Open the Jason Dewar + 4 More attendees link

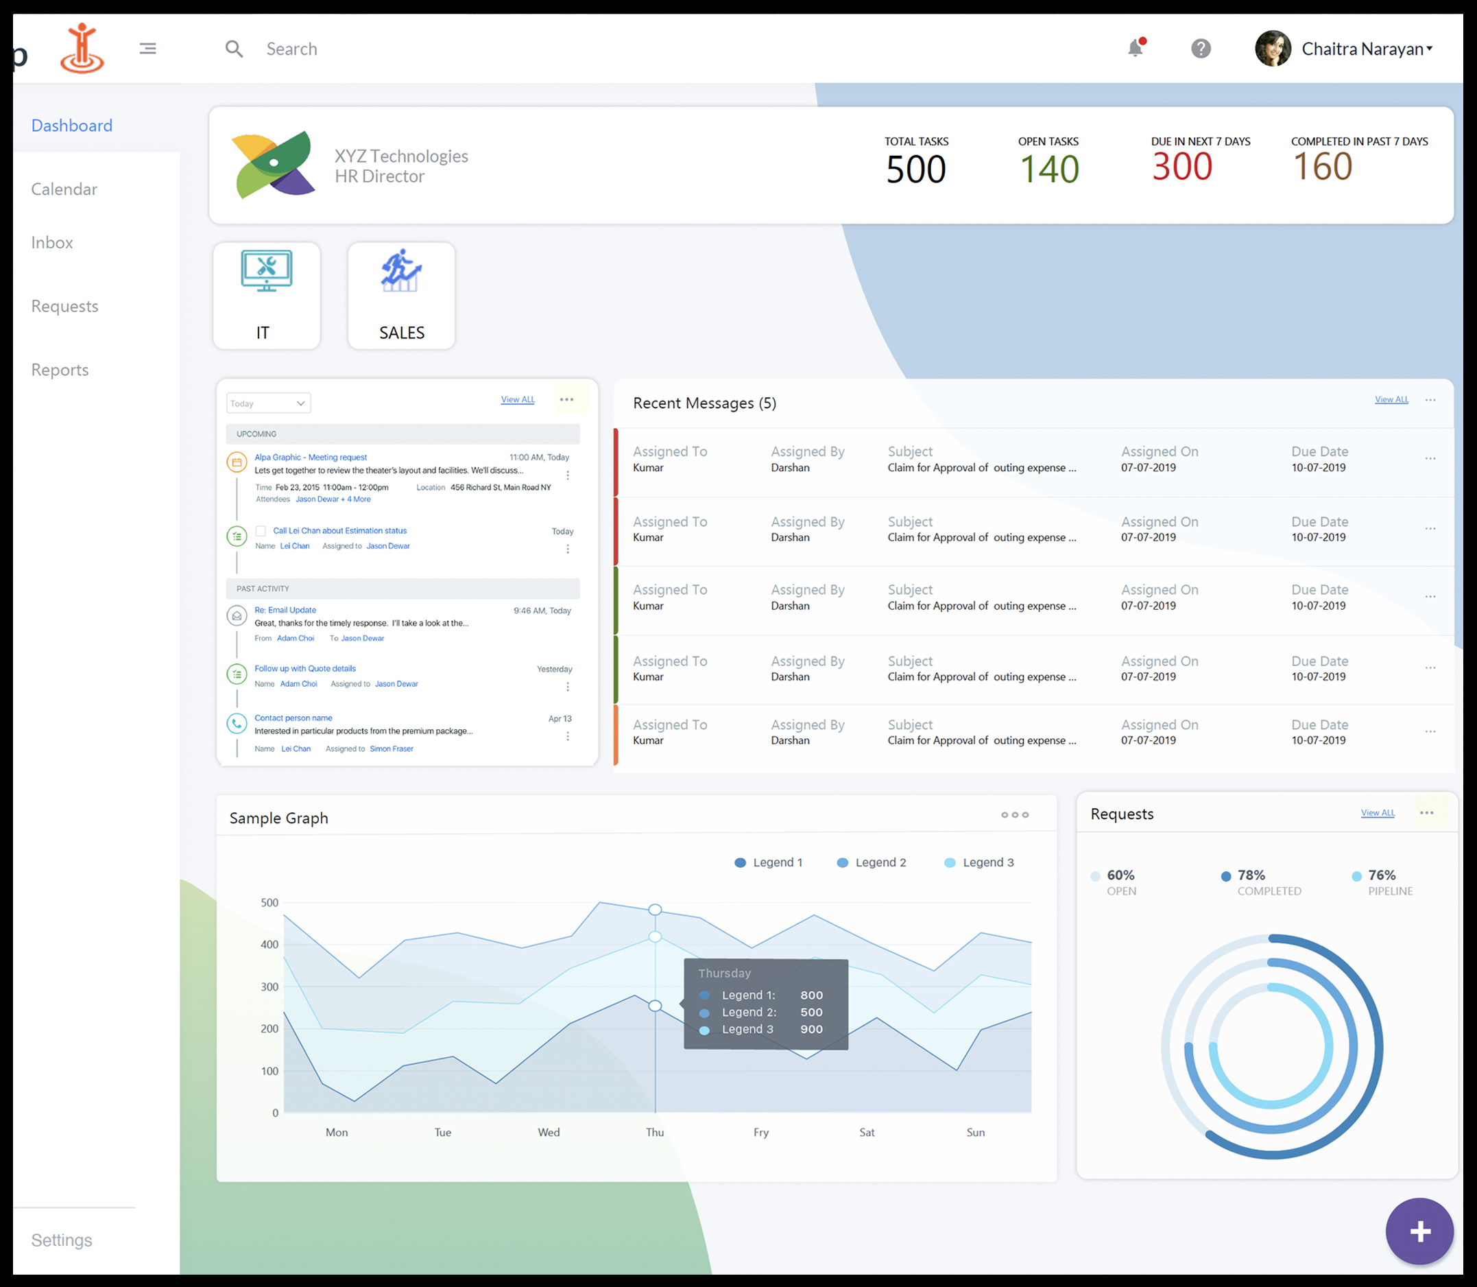[333, 499]
